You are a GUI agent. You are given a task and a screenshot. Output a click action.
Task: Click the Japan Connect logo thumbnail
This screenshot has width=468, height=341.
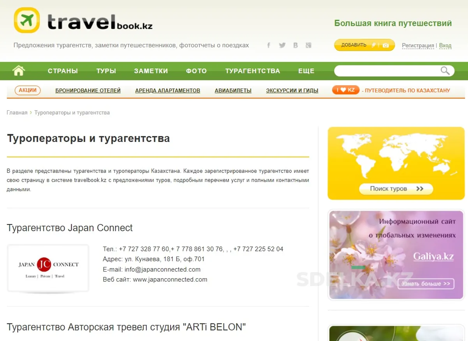coord(48,269)
